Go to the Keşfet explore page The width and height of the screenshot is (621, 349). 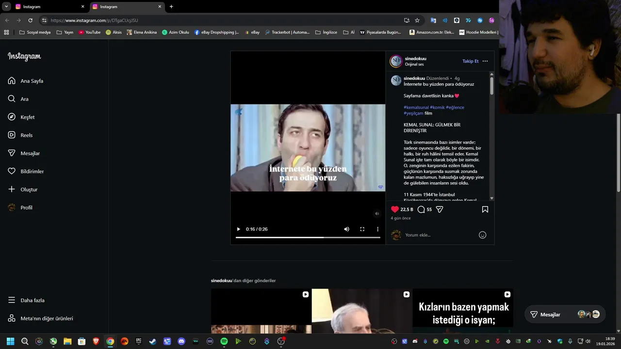coord(21,117)
